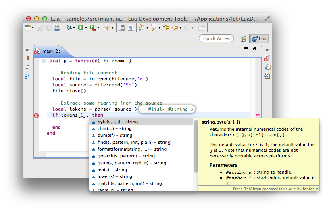The height and width of the screenshot is (210, 325).
Task: Run the program with green play icon
Action: pyautogui.click(x=80, y=27)
